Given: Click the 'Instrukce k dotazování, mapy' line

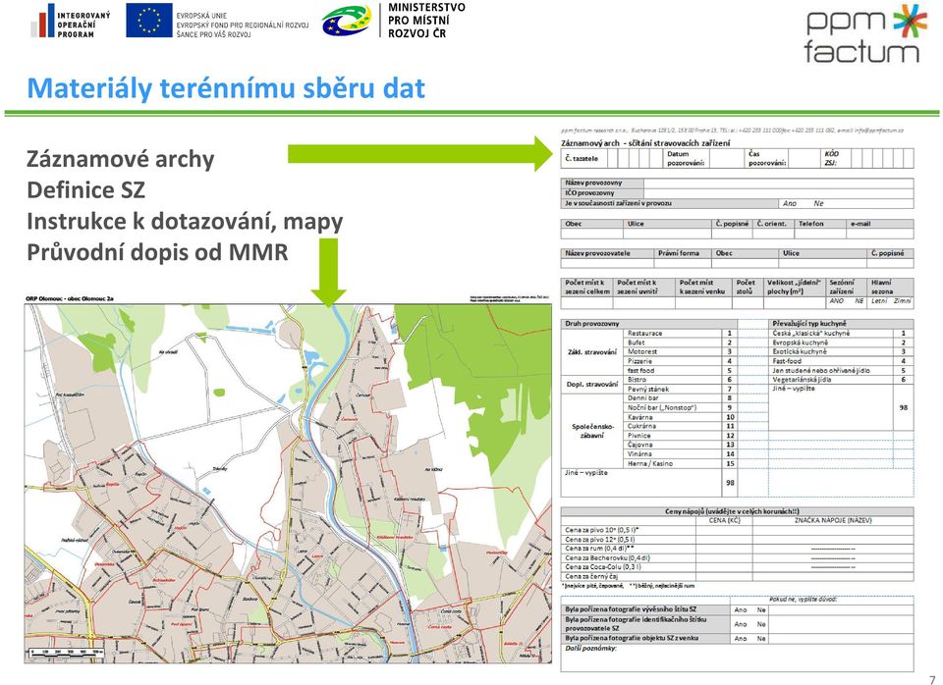Looking at the screenshot, I should point(185,221).
